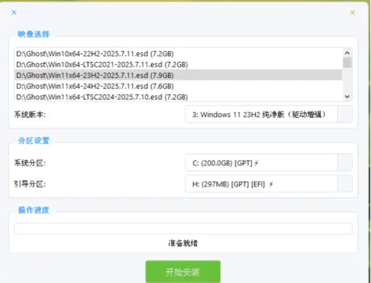Expand the 系统分区 combo box arrow button
371x283 pixels.
click(345, 163)
